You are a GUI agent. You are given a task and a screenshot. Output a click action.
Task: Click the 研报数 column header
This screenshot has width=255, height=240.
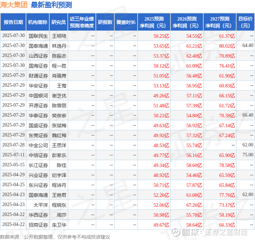pos(105,22)
